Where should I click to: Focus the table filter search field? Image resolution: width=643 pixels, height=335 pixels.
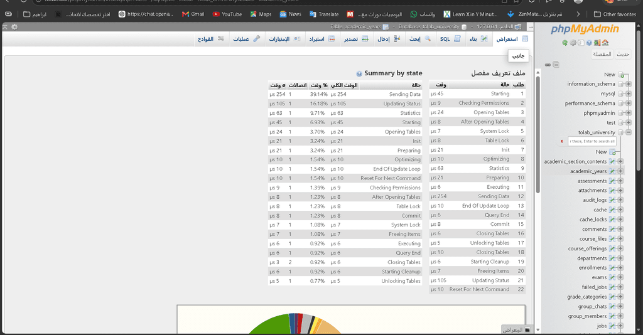592,141
